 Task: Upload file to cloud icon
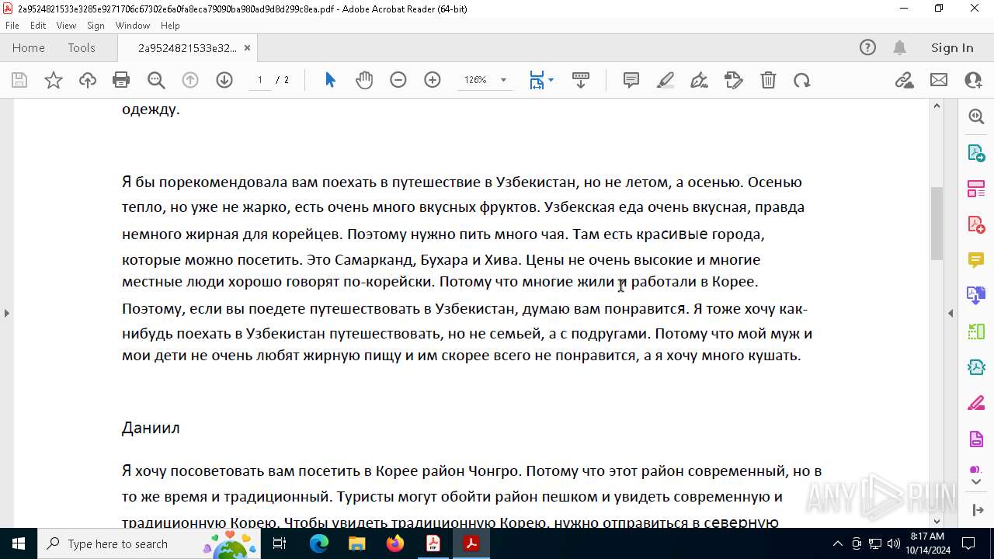88,80
